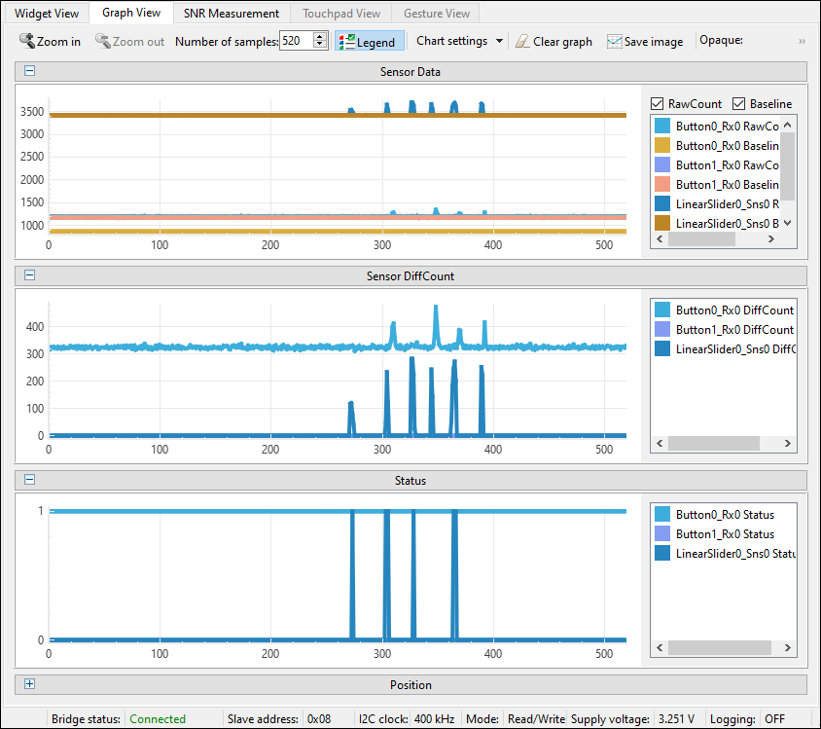This screenshot has height=729, width=821.
Task: Select the Graph View tab
Action: pyautogui.click(x=131, y=13)
